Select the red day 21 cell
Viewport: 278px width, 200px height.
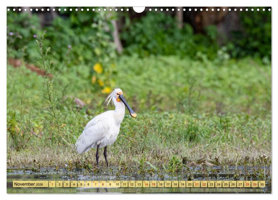click(x=197, y=184)
